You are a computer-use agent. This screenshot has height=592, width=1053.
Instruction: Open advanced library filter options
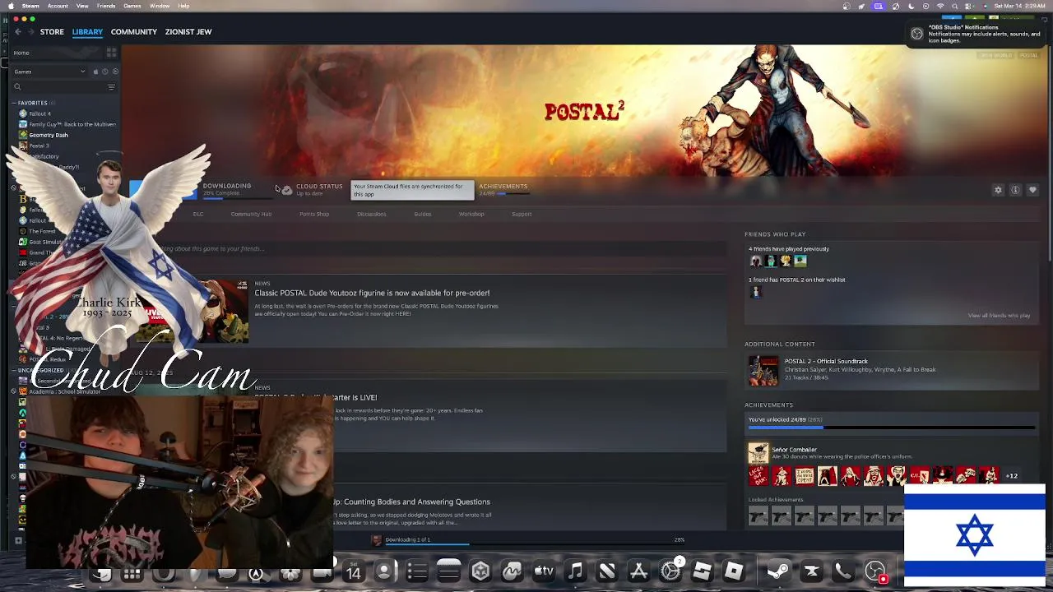[x=111, y=86]
